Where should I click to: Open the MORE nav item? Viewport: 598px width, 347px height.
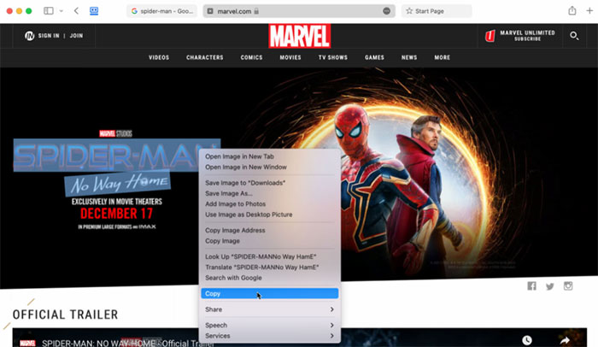click(443, 57)
